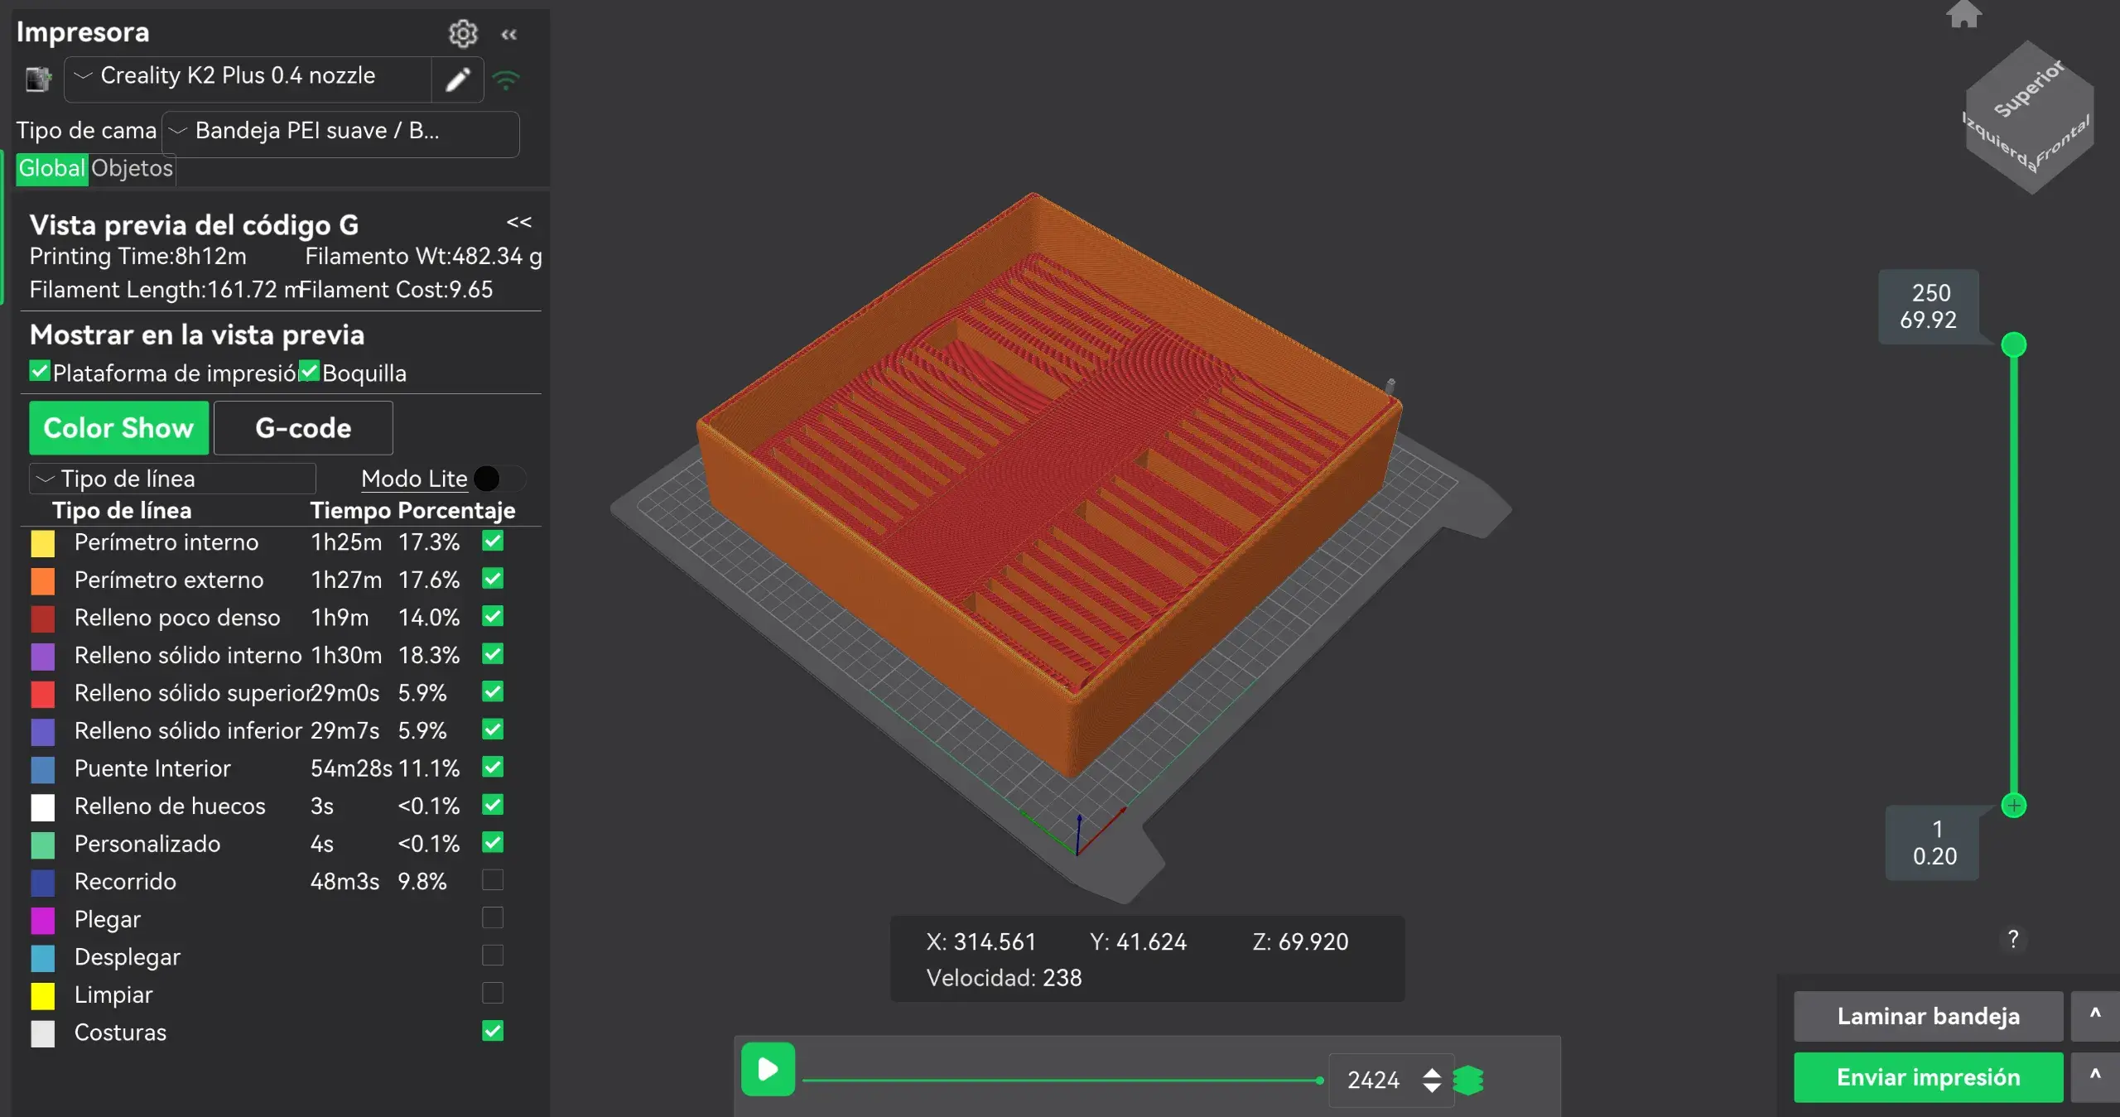2120x1117 pixels.
Task: Click the Velocidad: 238 readout
Action: [x=1004, y=978]
